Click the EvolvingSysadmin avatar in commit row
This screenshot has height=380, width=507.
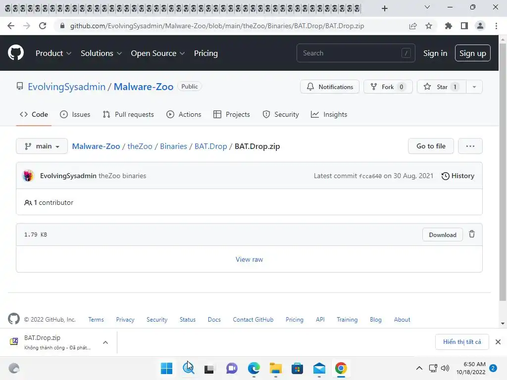click(28, 176)
